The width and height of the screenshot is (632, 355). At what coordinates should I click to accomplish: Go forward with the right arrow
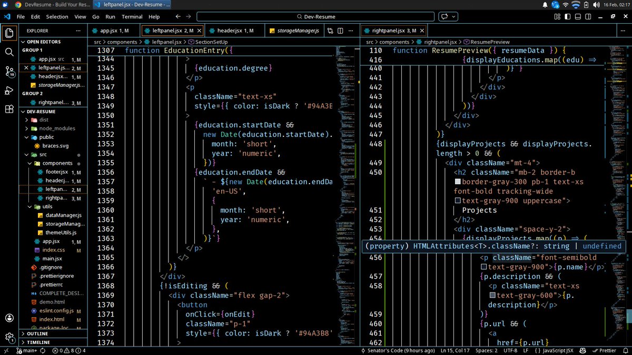pos(189,16)
